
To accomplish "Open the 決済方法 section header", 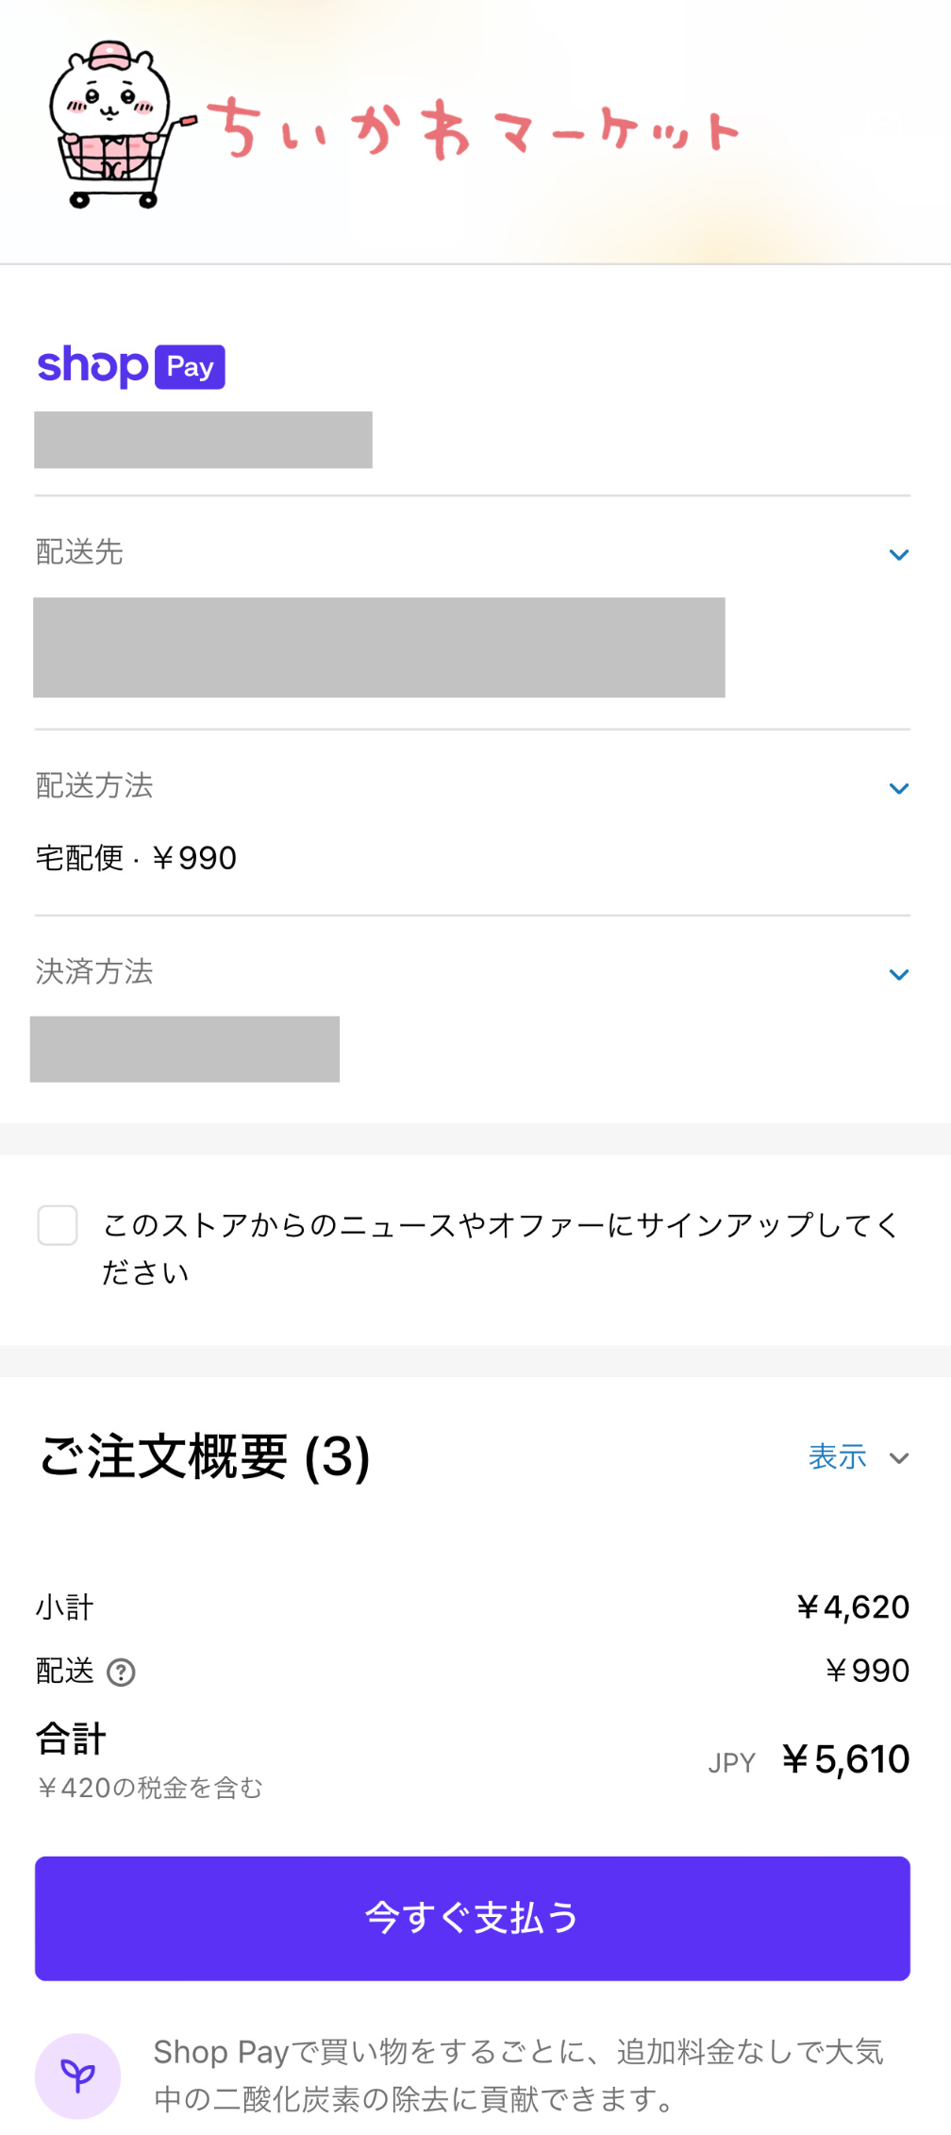I will point(473,972).
